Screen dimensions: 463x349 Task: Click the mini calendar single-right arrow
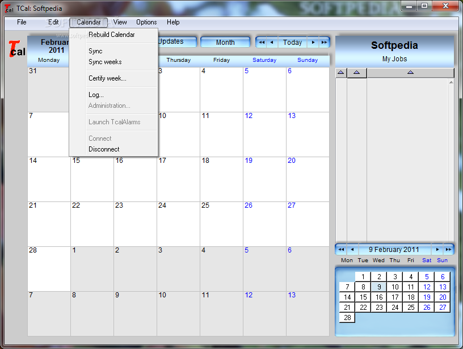coord(437,250)
